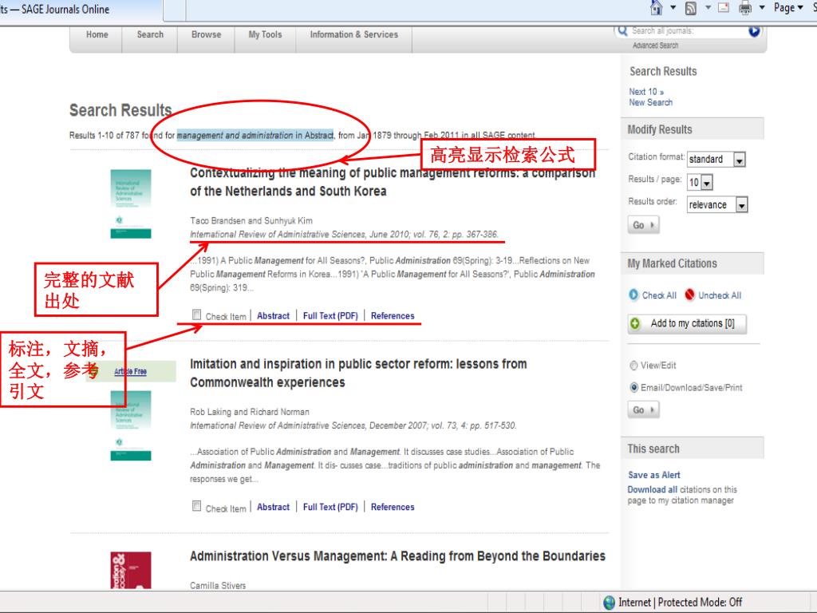The height and width of the screenshot is (613, 817).
Task: Select Email/Download/Save/Print radio button
Action: (633, 387)
